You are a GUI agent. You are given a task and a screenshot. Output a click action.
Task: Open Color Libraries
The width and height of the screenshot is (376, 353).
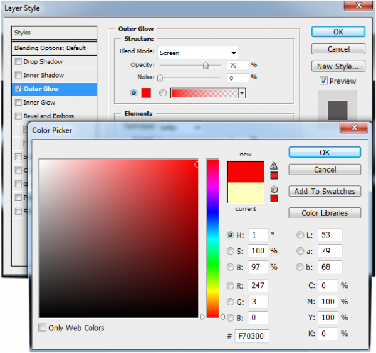325,213
